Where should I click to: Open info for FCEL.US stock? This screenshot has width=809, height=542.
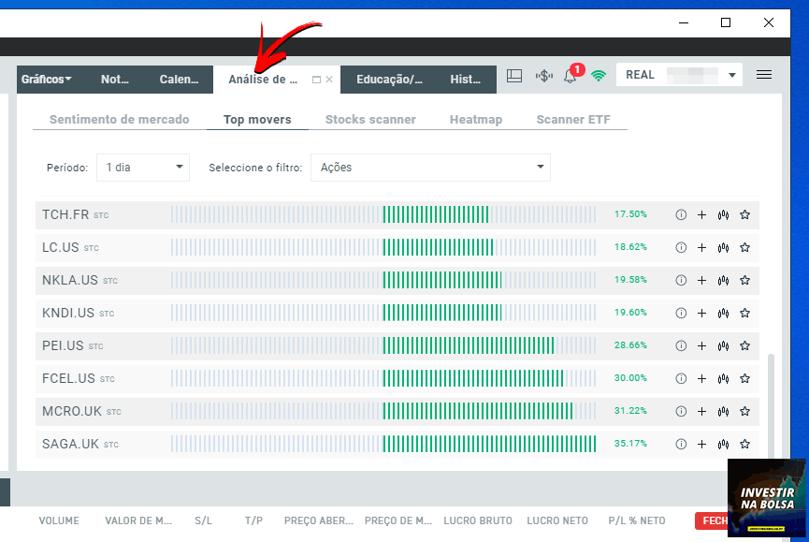[681, 378]
